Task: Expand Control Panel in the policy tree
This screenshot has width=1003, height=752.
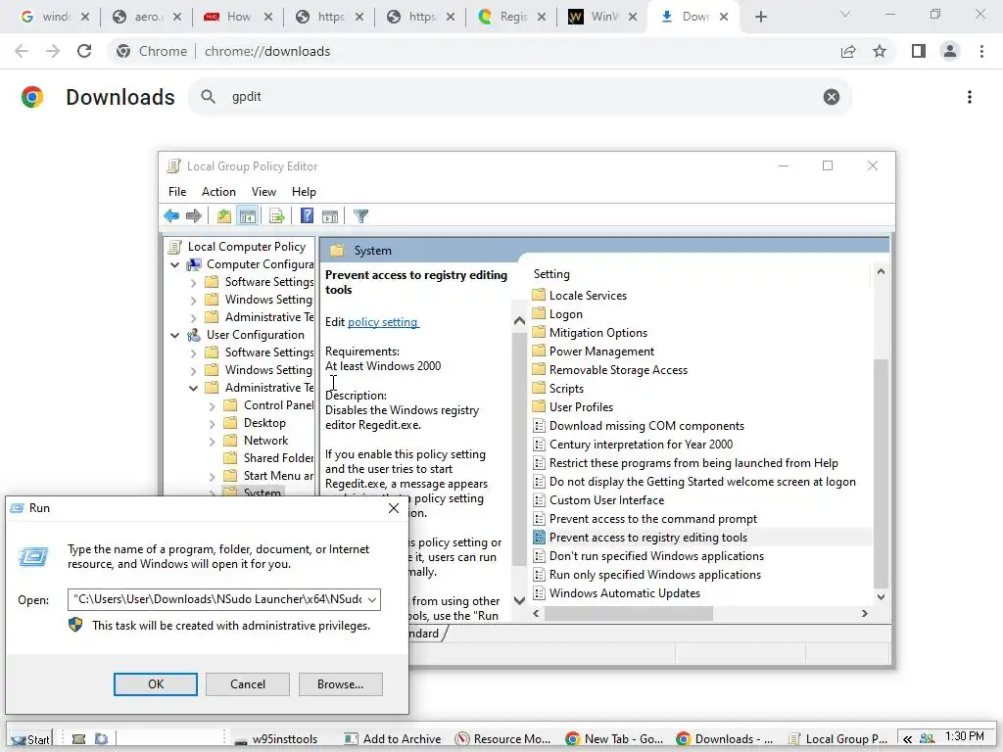Action: point(212,405)
